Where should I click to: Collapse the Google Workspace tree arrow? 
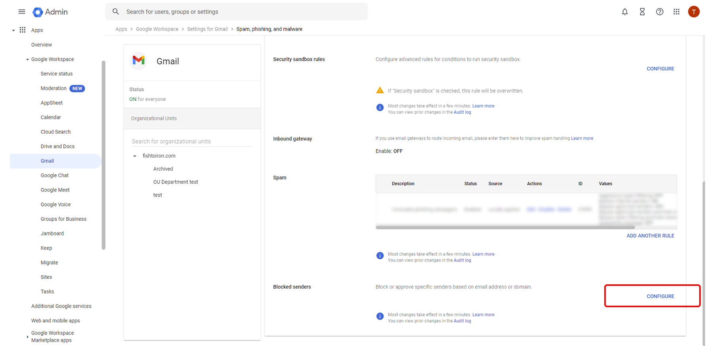coord(27,60)
